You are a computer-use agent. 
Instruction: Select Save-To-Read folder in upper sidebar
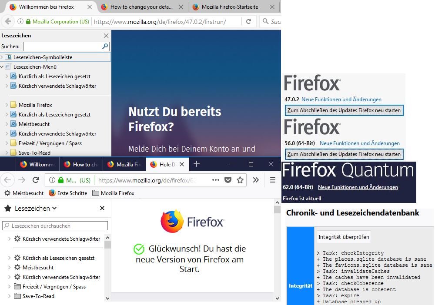[34, 152]
